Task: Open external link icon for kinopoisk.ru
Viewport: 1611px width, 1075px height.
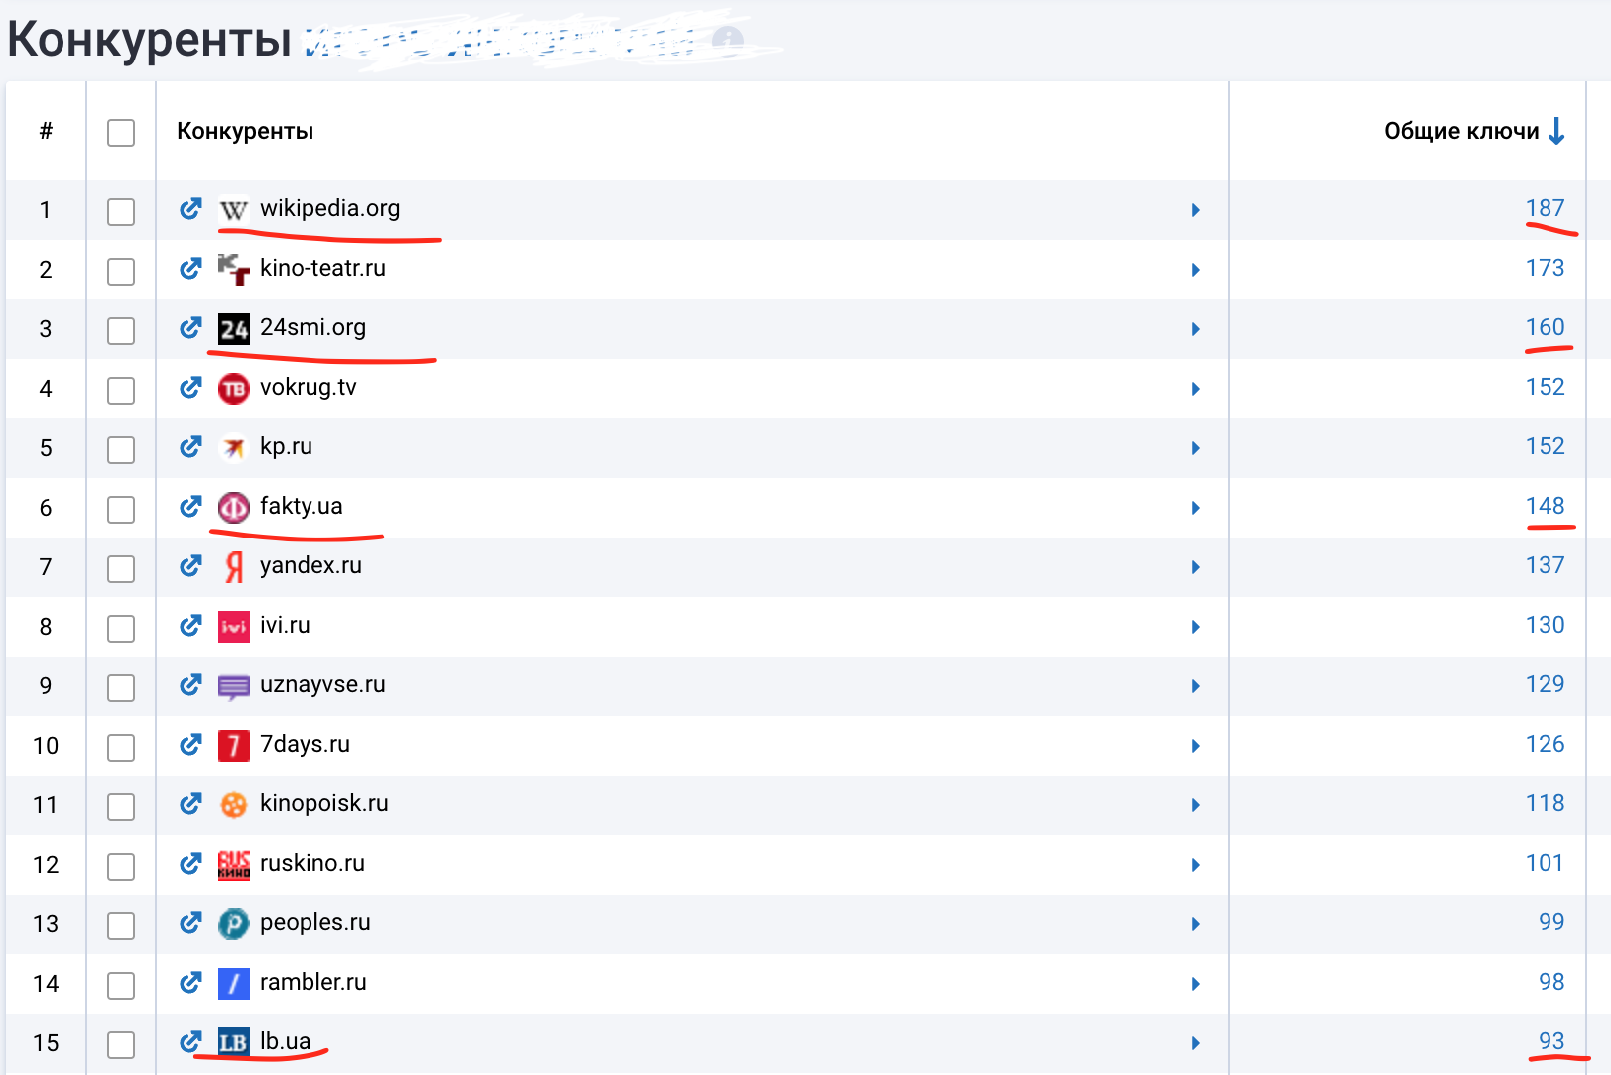Action: coord(190,804)
